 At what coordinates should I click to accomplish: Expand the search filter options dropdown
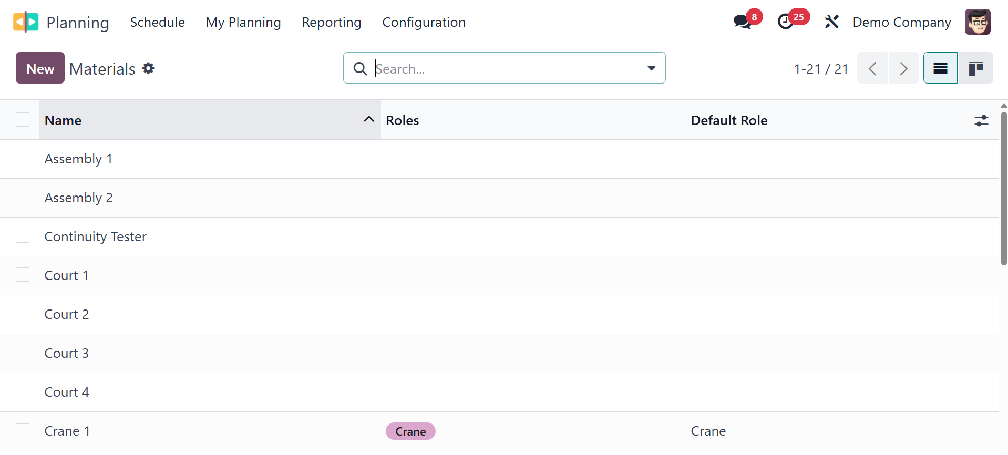pyautogui.click(x=651, y=68)
